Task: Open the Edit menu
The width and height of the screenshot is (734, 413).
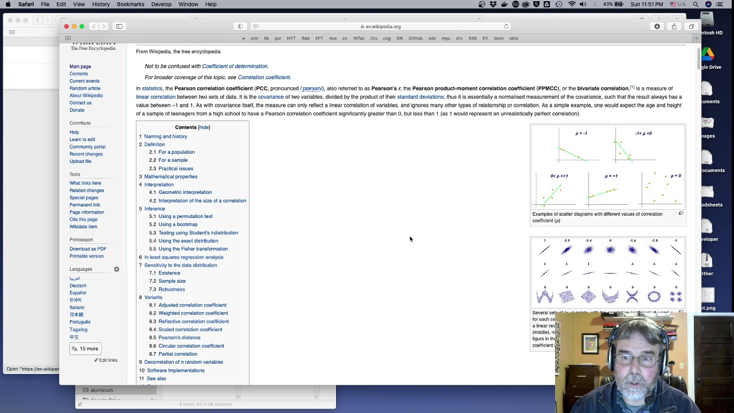Action: coord(61,5)
